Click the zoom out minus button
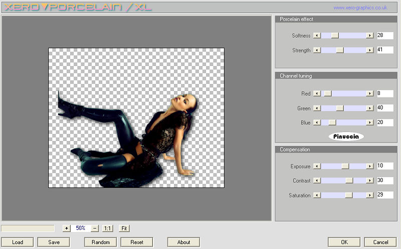 95,228
